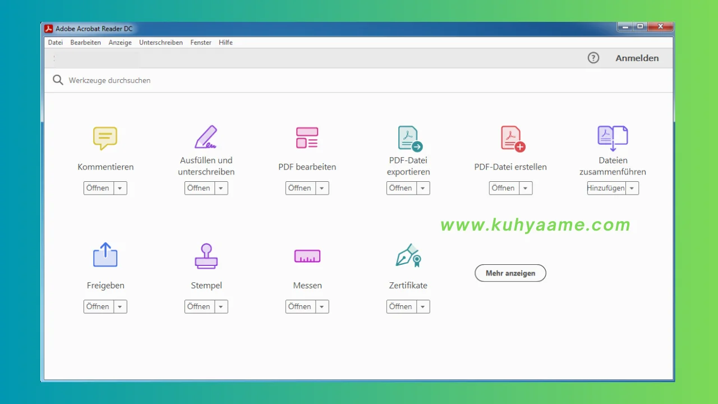
Task: Expand dropdown arrow for PDF bearbeiten
Action: [322, 188]
